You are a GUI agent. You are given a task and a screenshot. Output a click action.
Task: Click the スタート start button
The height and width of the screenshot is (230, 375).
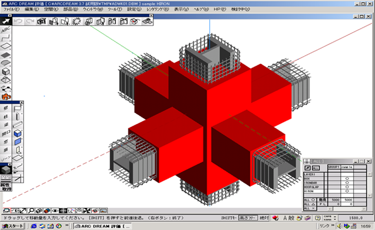pos(13,226)
